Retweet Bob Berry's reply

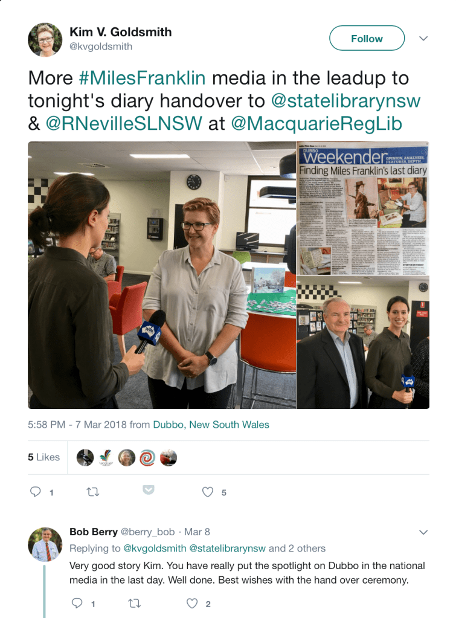coord(135,604)
